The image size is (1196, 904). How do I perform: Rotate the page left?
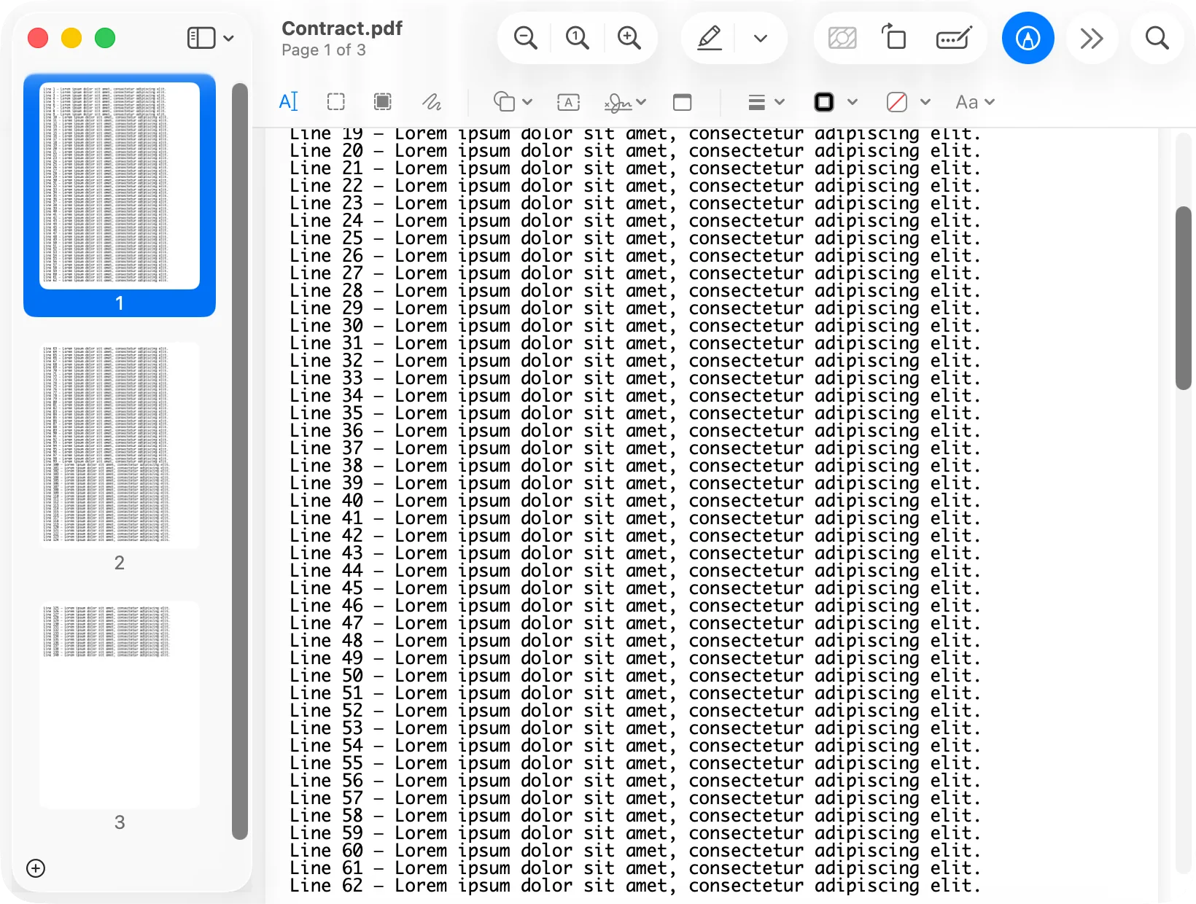(894, 37)
